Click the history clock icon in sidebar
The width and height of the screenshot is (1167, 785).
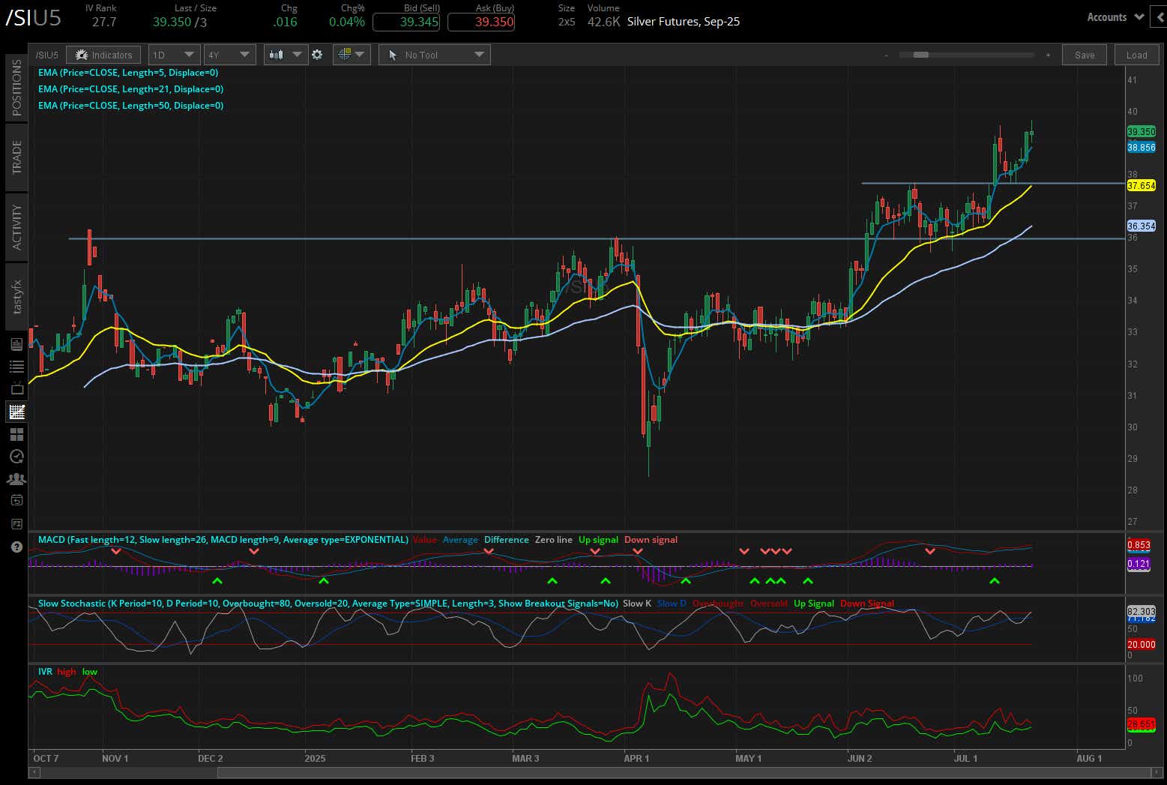[16, 456]
